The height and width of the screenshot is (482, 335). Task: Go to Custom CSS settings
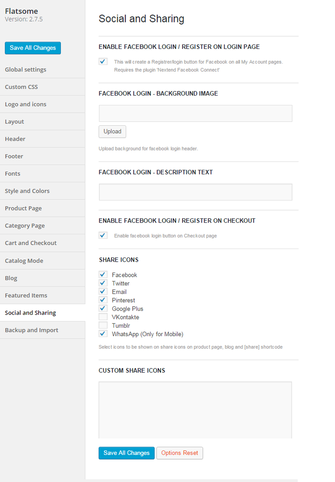coord(42,87)
